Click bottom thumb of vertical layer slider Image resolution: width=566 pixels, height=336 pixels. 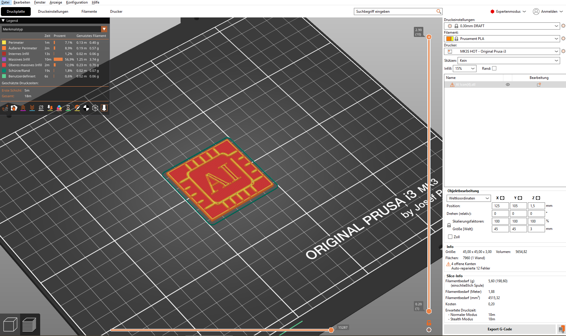(429, 311)
